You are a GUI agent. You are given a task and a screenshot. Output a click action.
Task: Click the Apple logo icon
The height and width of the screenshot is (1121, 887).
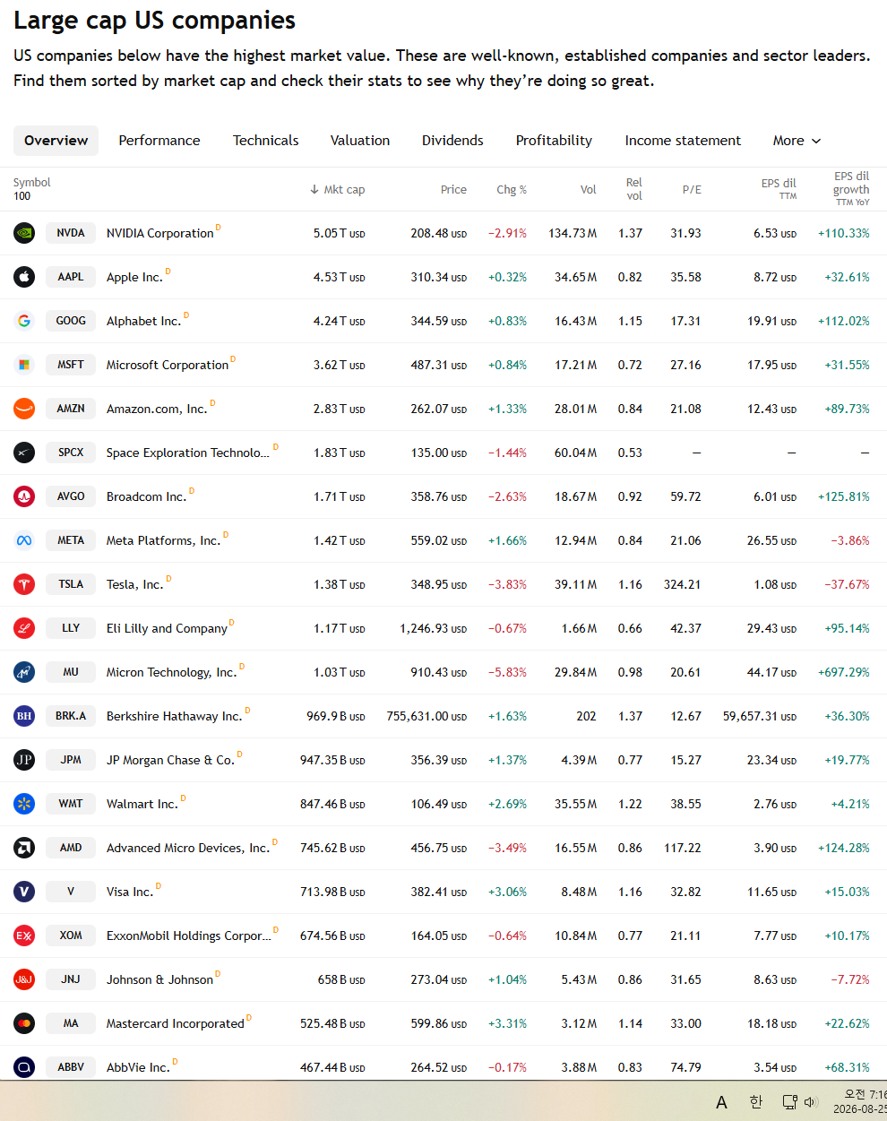pyautogui.click(x=24, y=277)
